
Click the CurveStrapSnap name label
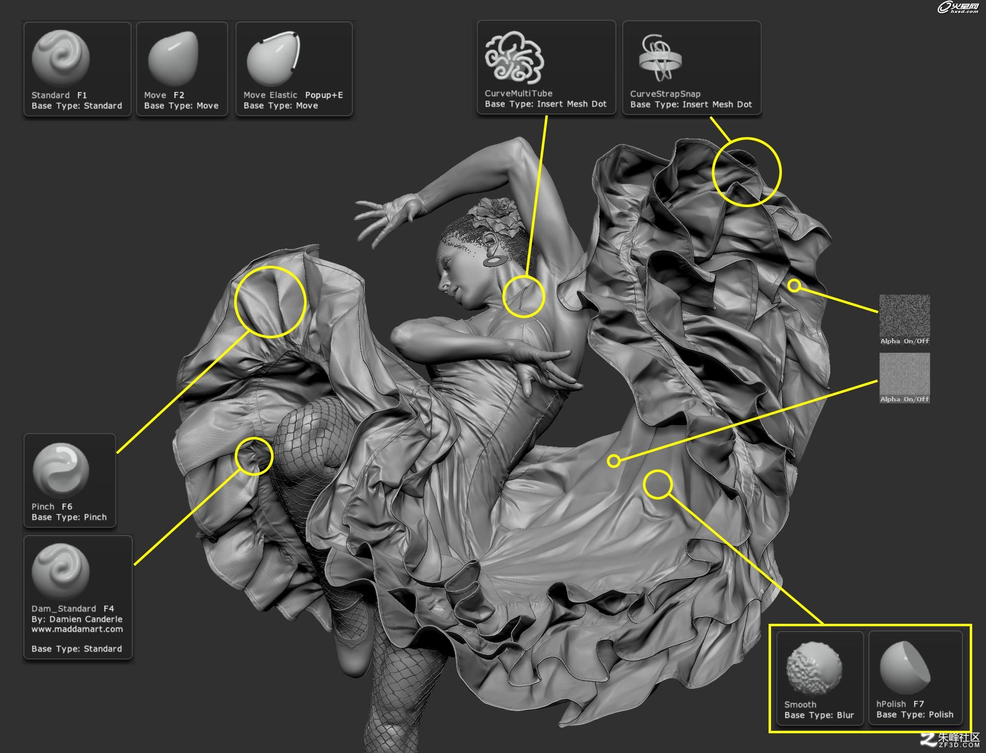tap(665, 94)
